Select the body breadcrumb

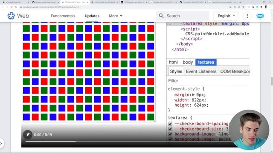pos(188,62)
